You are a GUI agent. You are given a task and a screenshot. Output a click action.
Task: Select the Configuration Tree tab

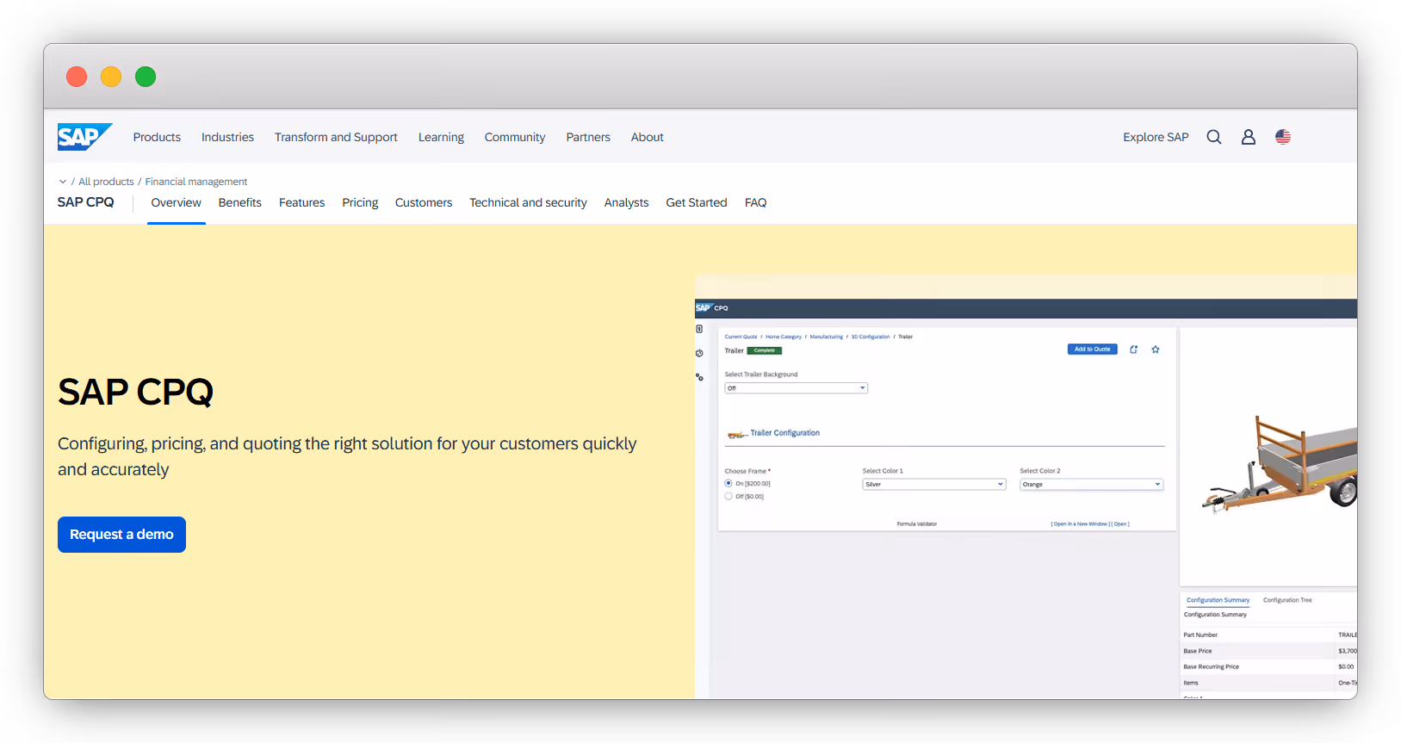click(x=1287, y=600)
